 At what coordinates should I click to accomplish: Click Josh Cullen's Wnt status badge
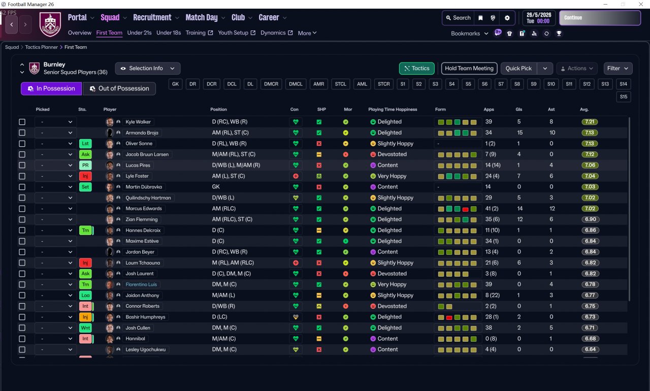(85, 328)
